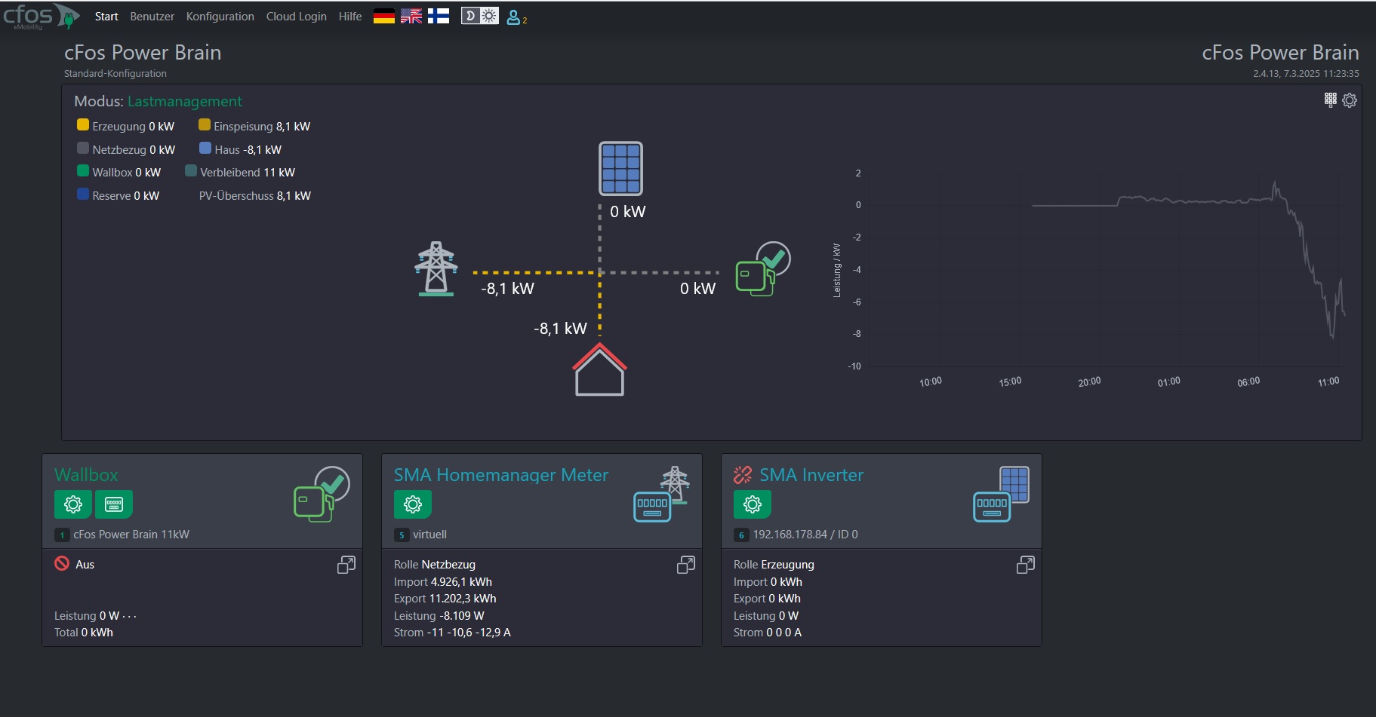Screen dimensions: 1376x717
Task: Click the power grid pylon icon
Action: coord(436,268)
